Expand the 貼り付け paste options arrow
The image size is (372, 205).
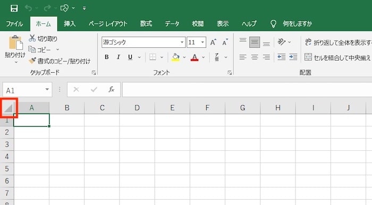coord(16,62)
